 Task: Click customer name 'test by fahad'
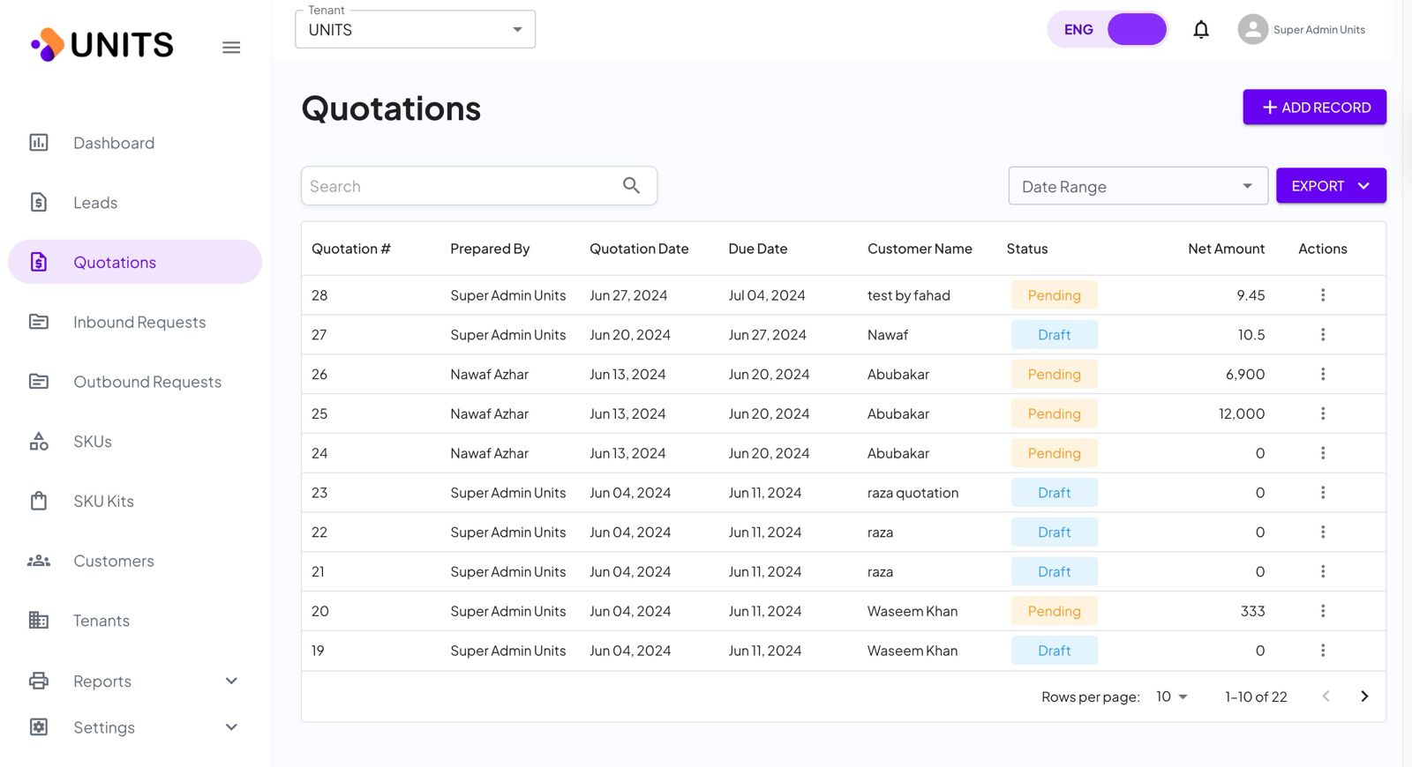pos(909,295)
